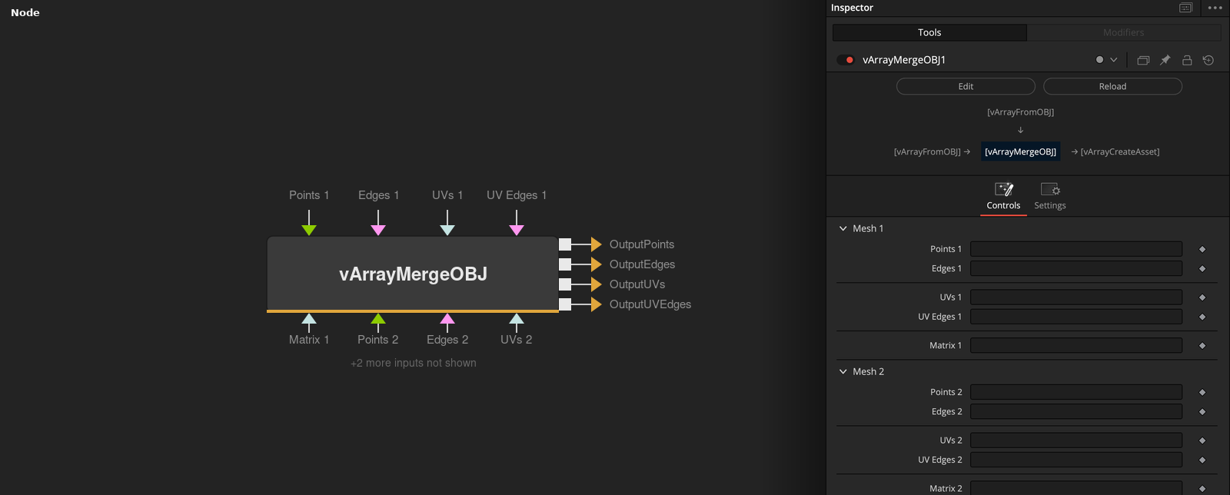Collapse the Mesh 1 section
Screen dimensions: 1230x495
(843, 228)
